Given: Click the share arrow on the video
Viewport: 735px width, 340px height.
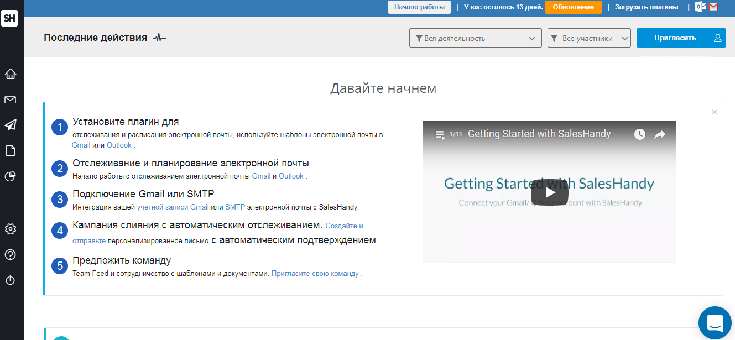Looking at the screenshot, I should [x=659, y=134].
